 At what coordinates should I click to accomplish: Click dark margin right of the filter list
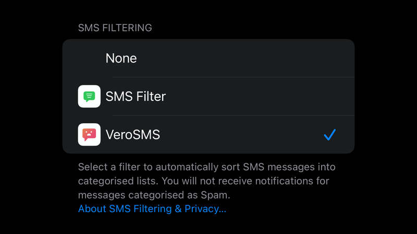386,96
